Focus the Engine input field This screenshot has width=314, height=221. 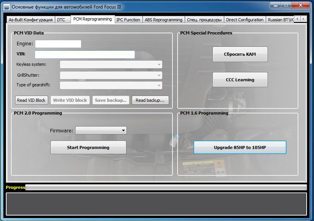[x=58, y=44]
